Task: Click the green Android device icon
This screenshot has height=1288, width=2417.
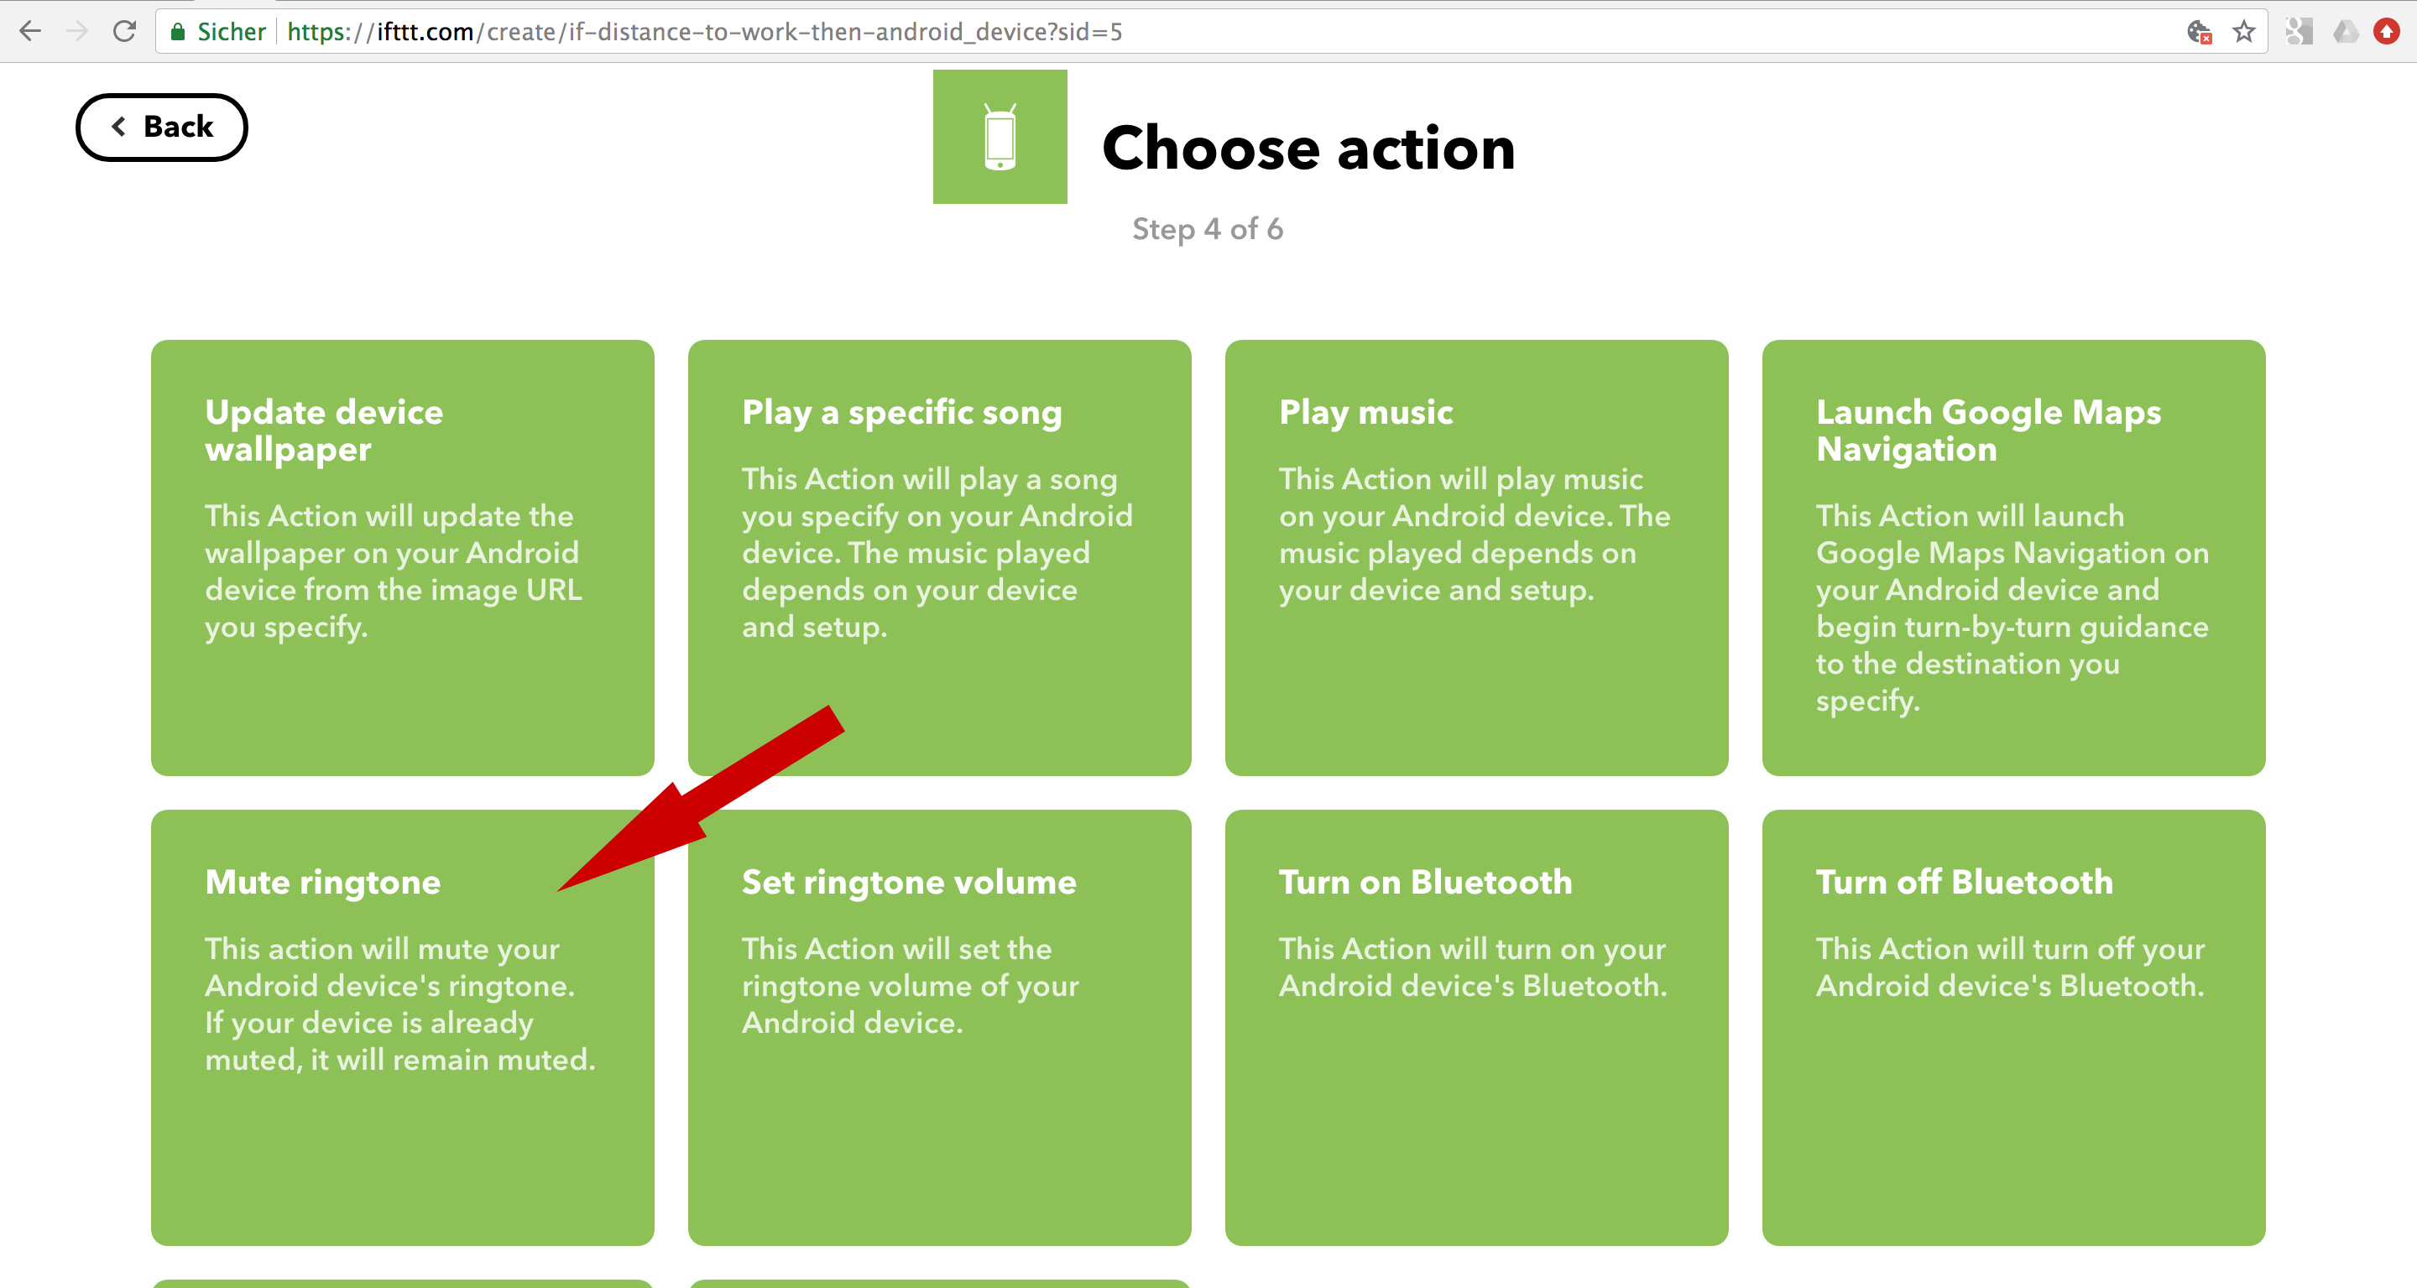Action: pyautogui.click(x=1000, y=137)
